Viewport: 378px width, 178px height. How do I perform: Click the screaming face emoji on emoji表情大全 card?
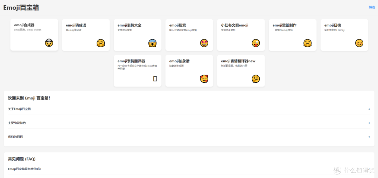(152, 43)
